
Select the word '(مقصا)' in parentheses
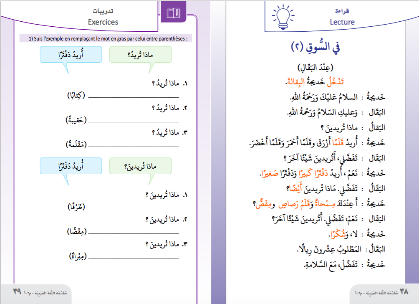tap(77, 231)
